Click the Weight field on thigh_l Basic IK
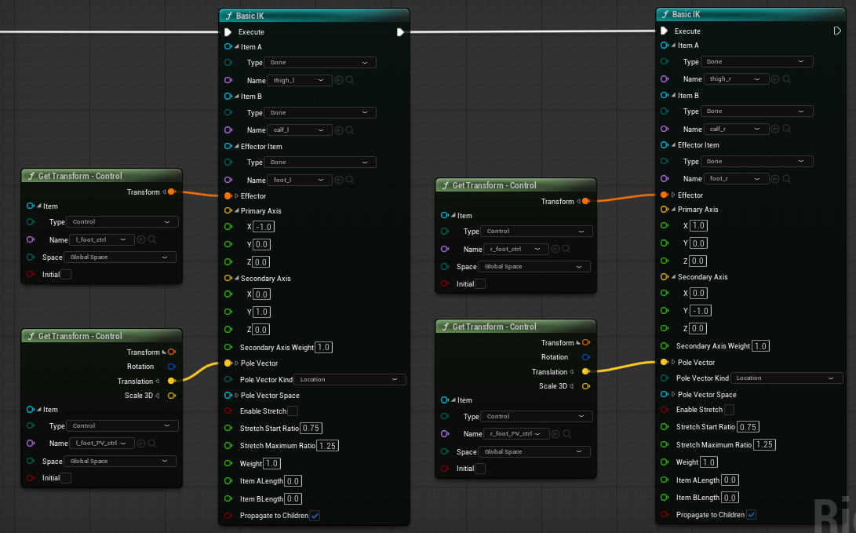The image size is (856, 533). [x=272, y=464]
